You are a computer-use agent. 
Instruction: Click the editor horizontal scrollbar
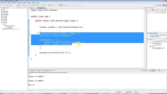point(87,68)
